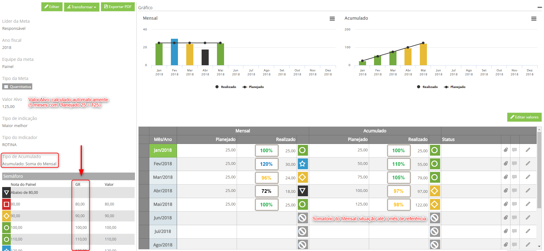
Task: Edit Mar/2018 row with pencil icon
Action: (x=528, y=177)
